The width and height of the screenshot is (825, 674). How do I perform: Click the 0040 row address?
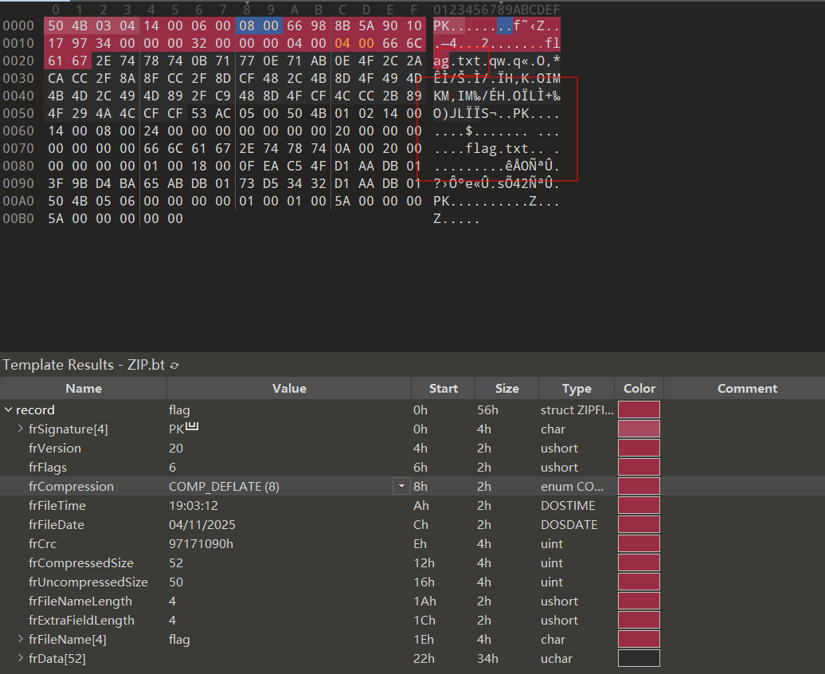[x=18, y=96]
